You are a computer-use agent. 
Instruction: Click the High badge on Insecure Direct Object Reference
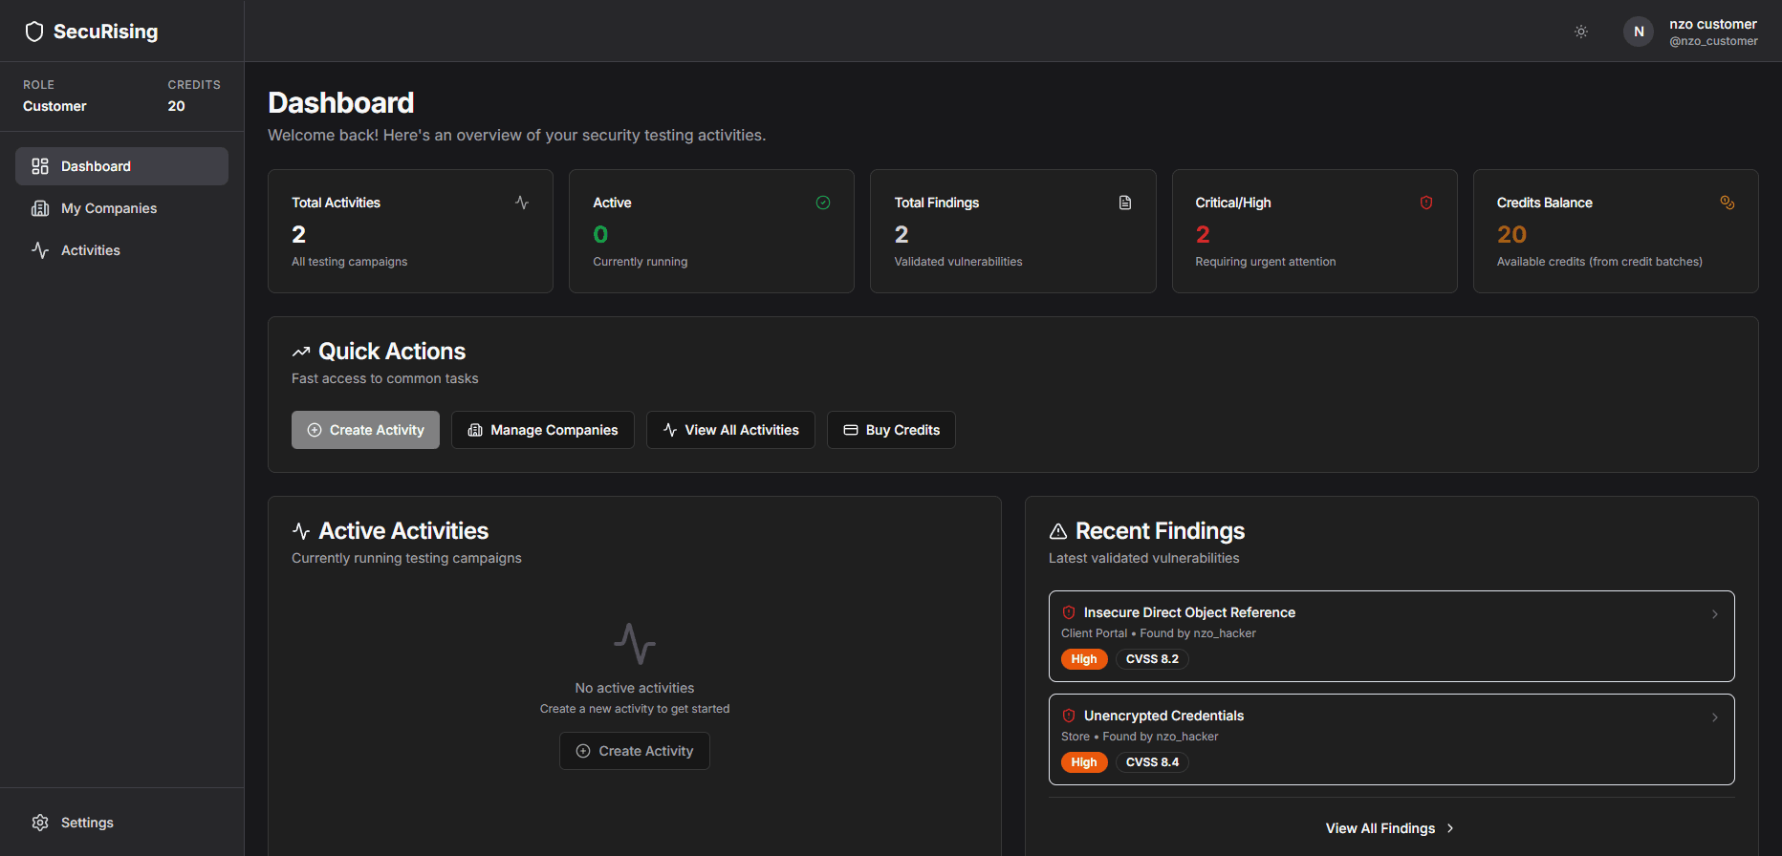click(x=1084, y=659)
